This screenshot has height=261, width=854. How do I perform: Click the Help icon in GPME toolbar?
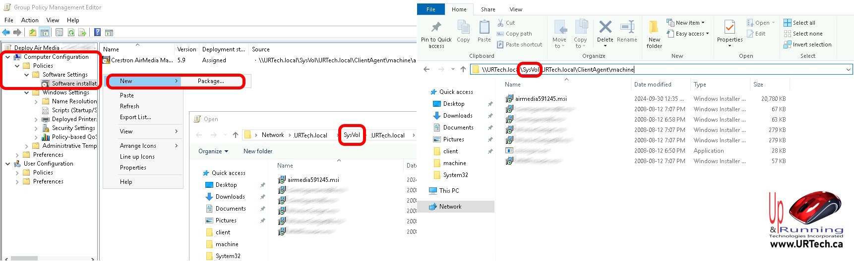98,33
